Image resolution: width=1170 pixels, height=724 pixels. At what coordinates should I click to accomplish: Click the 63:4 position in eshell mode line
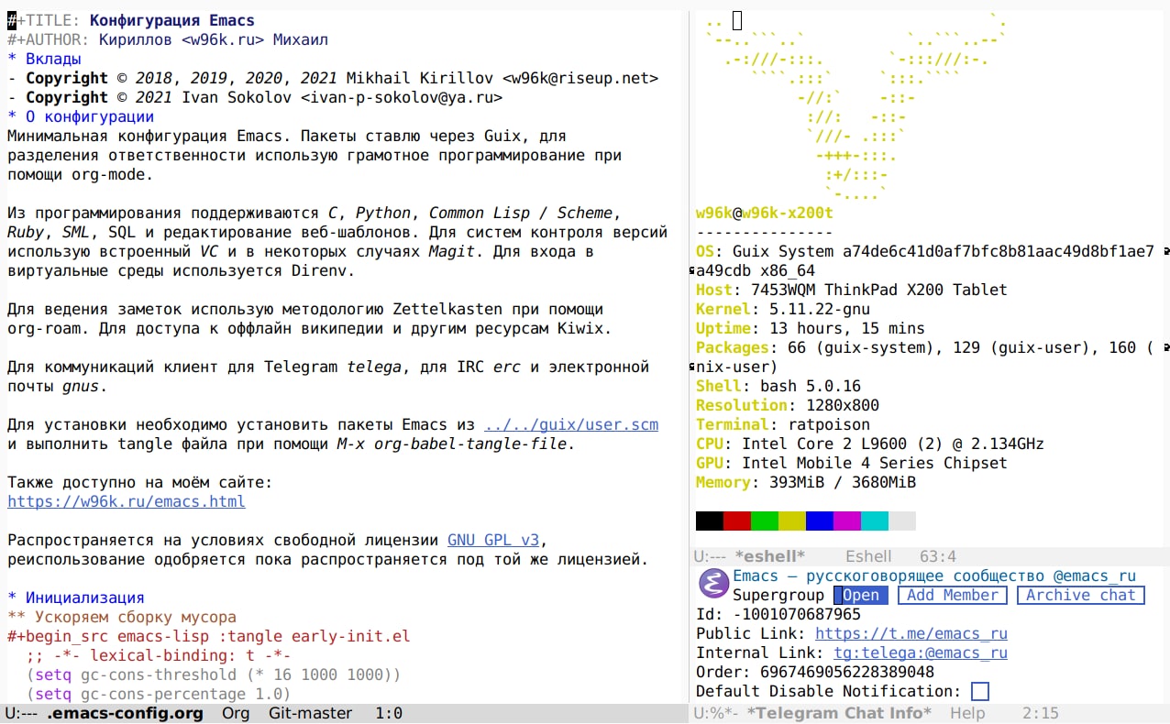coord(938,556)
